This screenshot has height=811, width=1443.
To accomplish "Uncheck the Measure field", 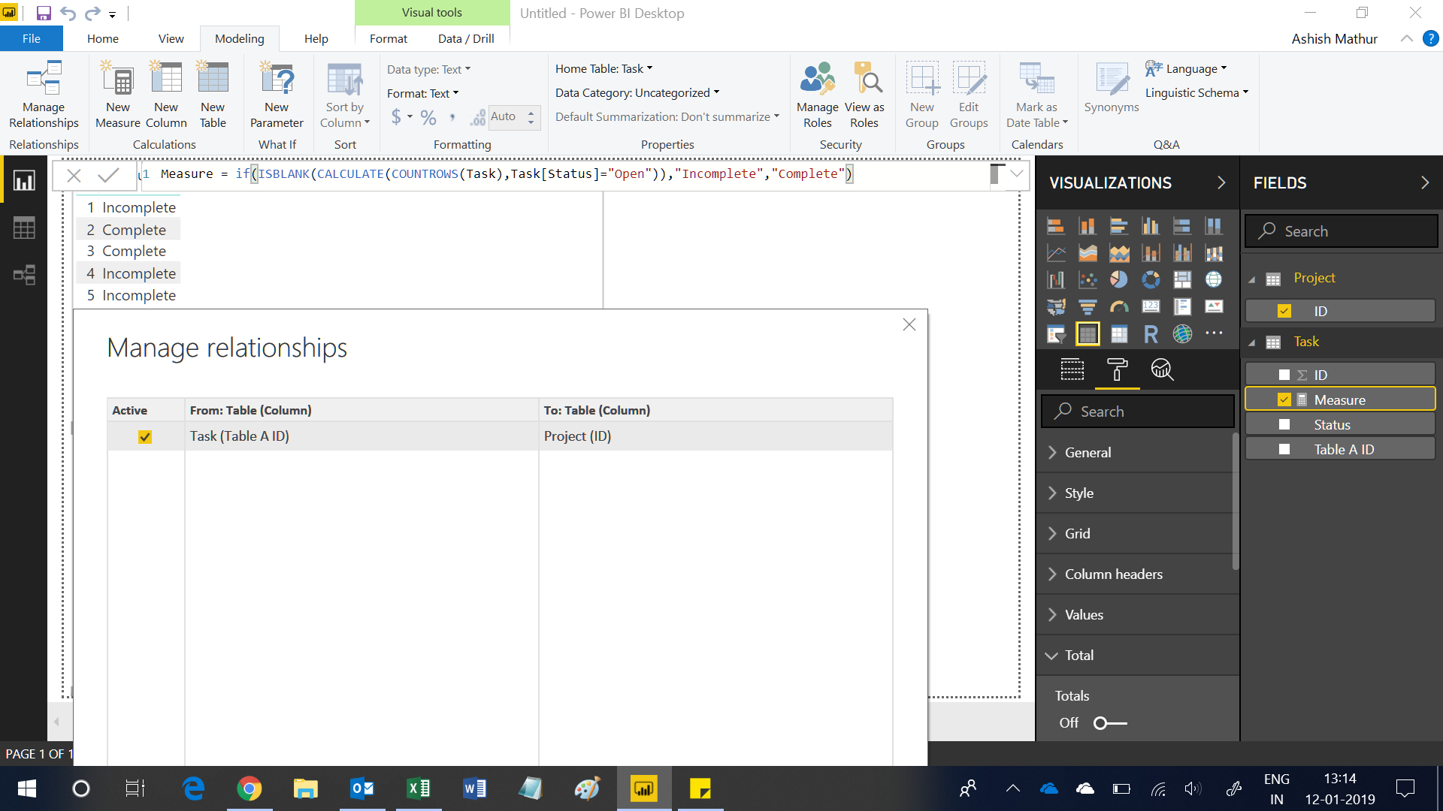I will pyautogui.click(x=1284, y=399).
